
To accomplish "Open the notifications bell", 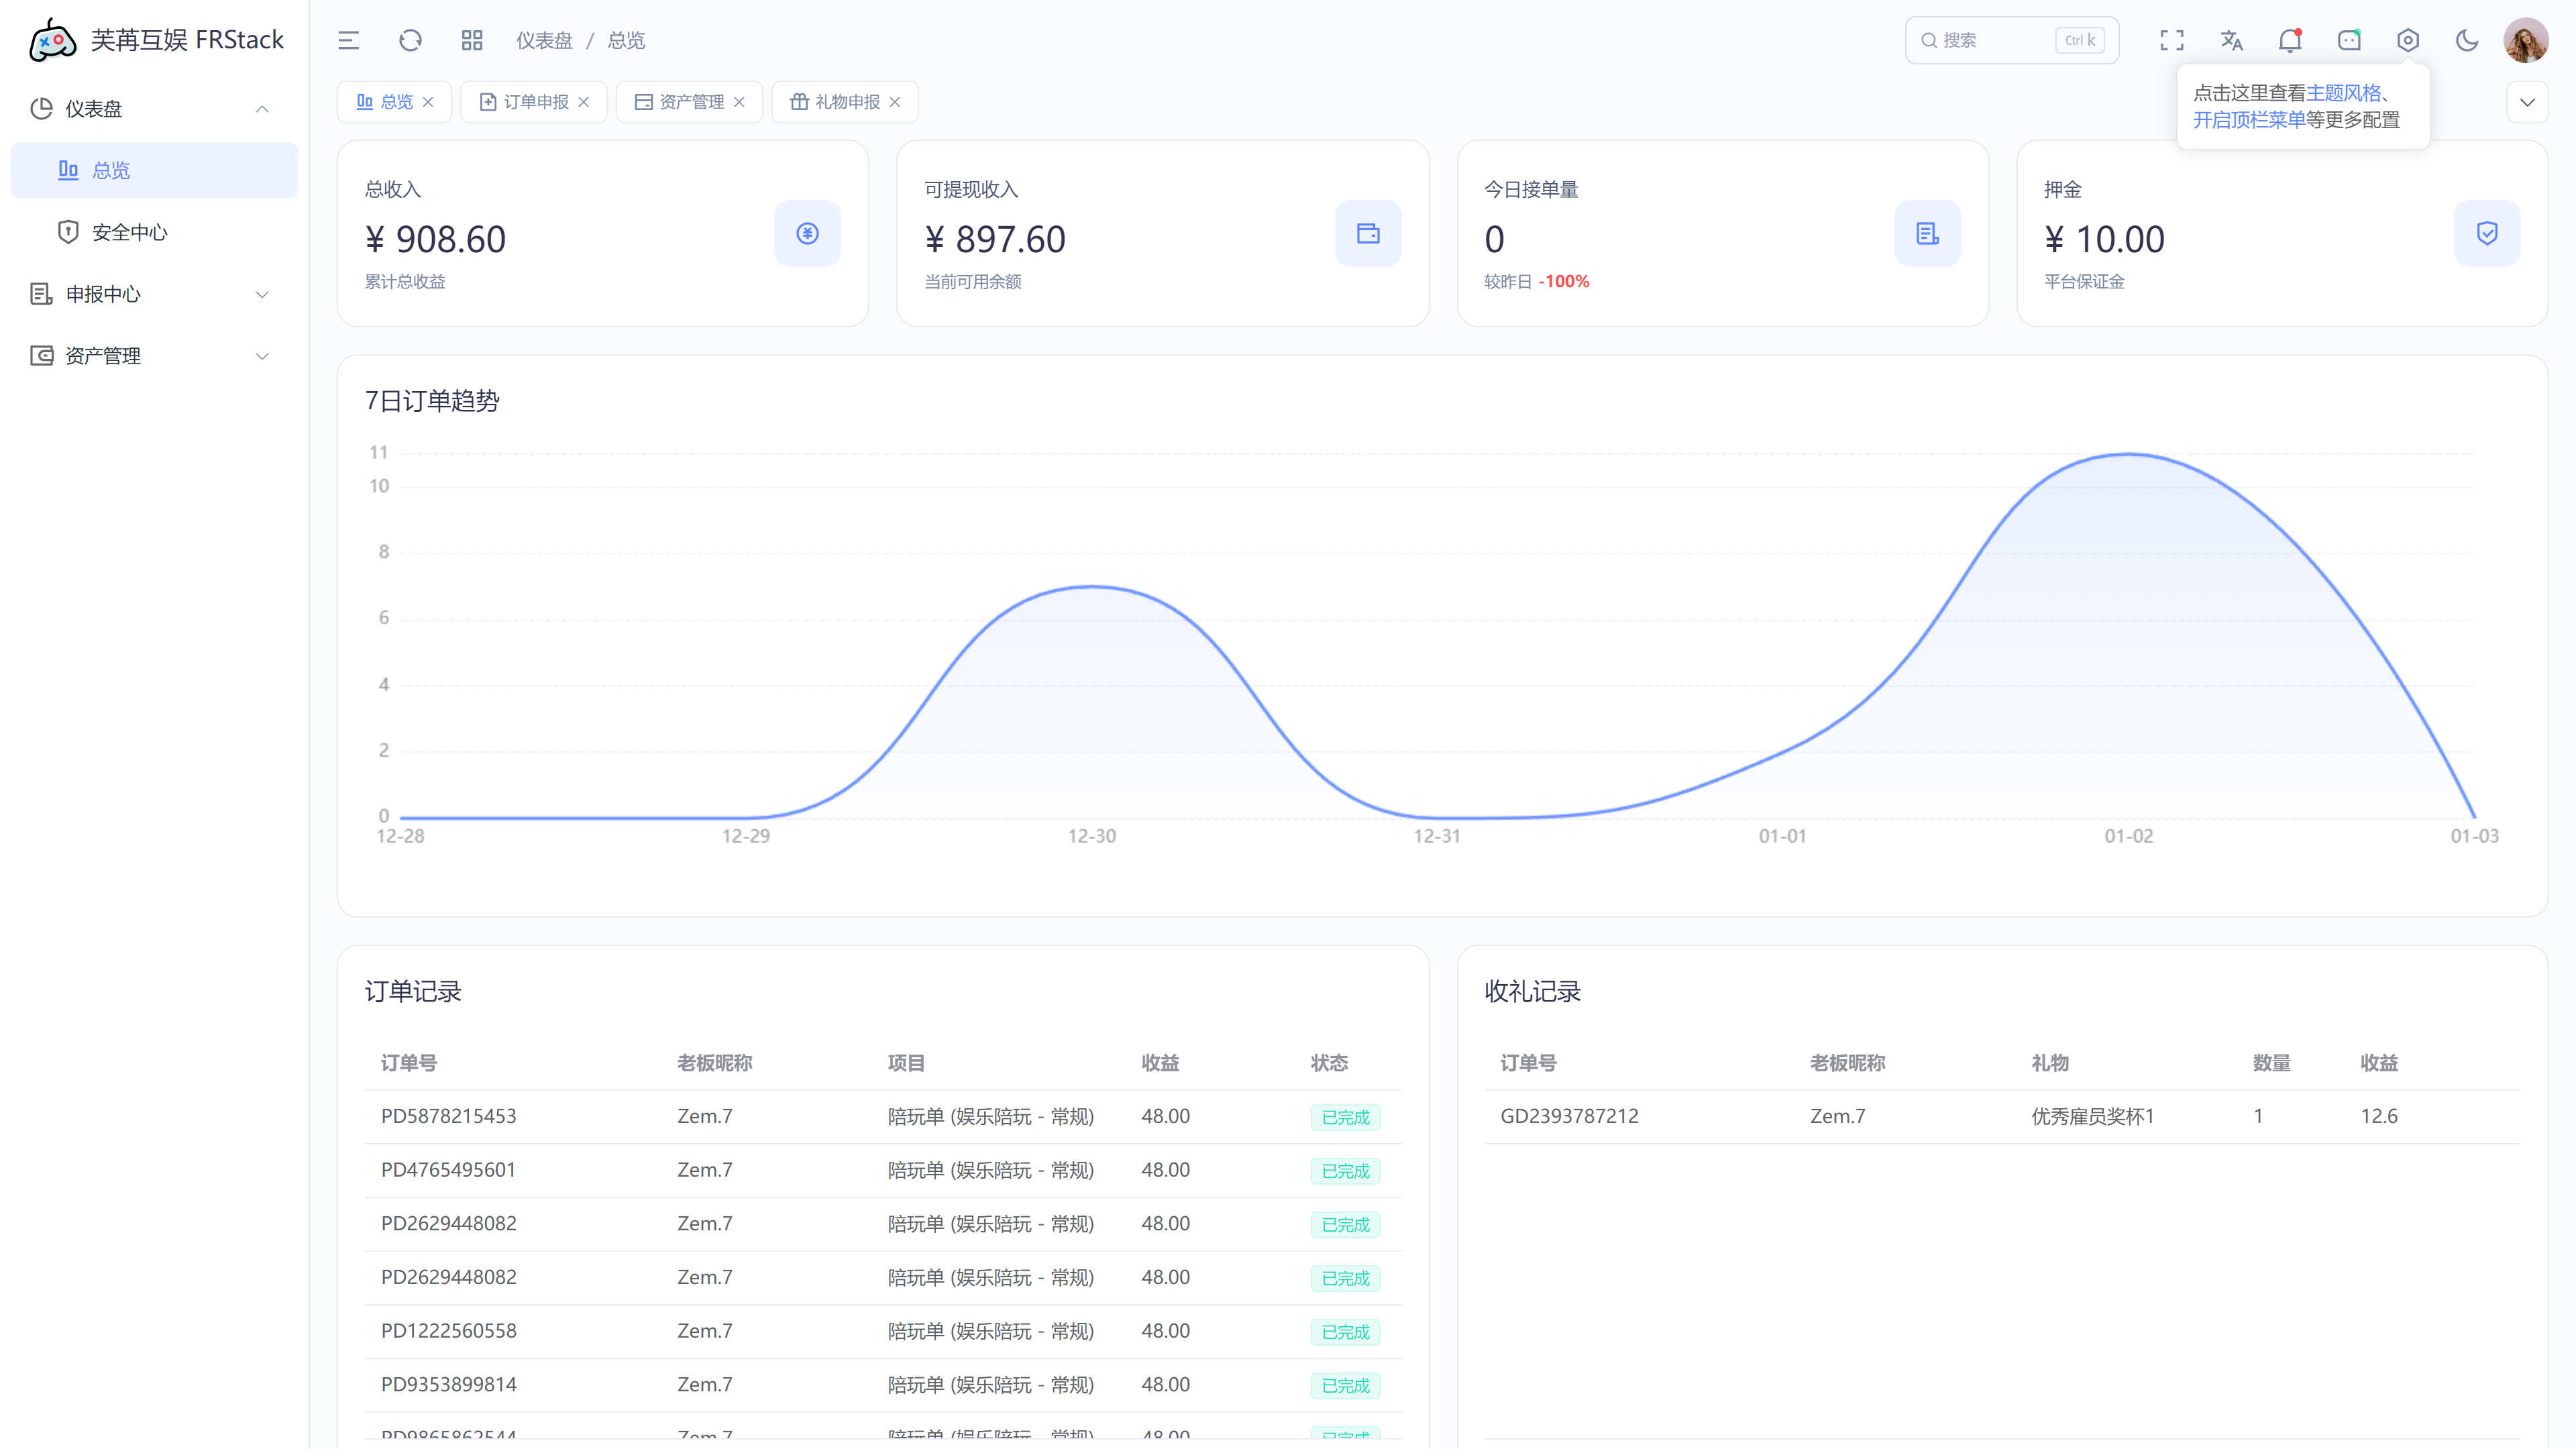I will pos(2289,40).
